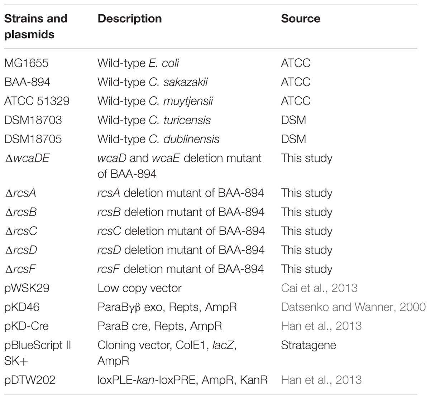
Task: Select the DSM18705 strain entry
Action: pos(33,139)
